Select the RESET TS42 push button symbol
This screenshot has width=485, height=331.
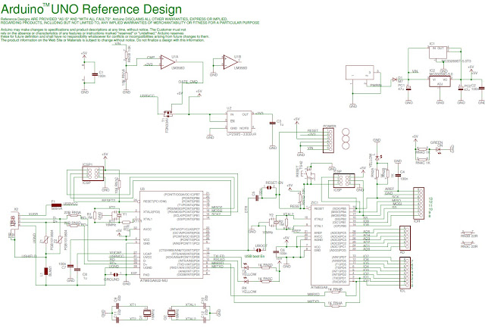coord(308,173)
